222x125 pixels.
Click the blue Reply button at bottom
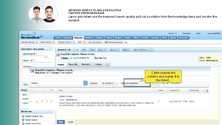click(61, 122)
